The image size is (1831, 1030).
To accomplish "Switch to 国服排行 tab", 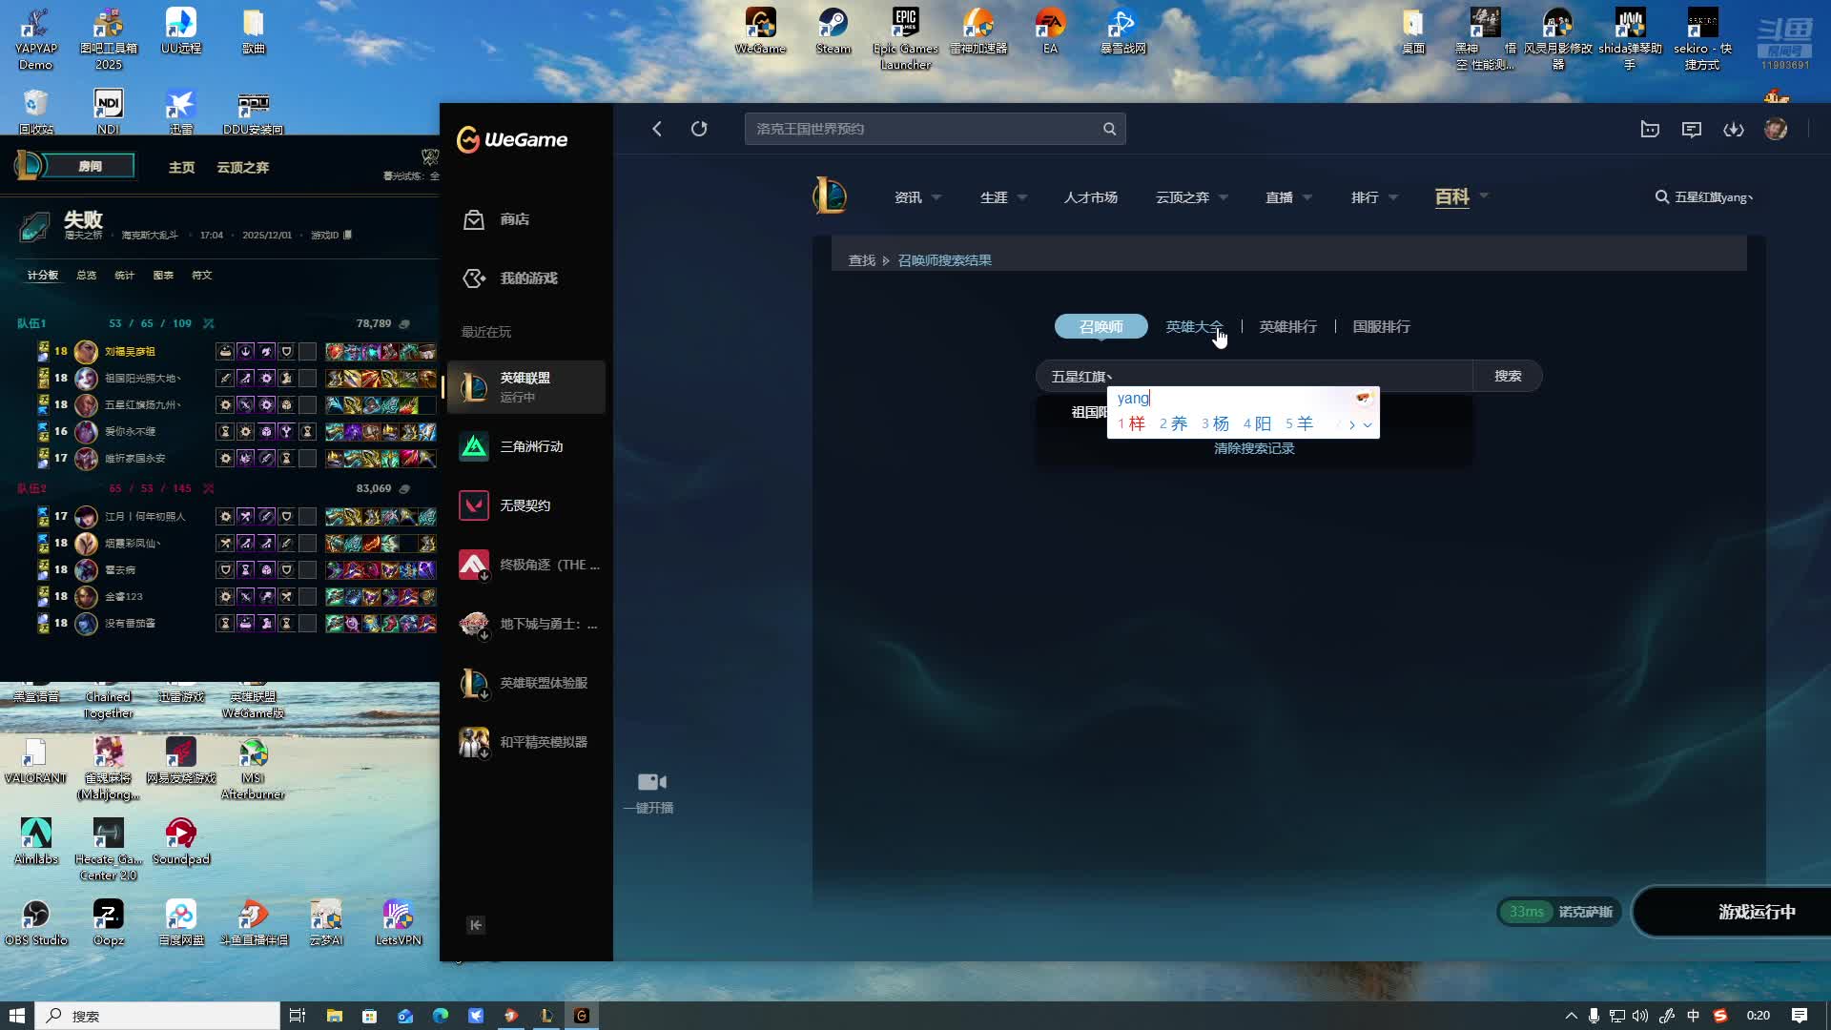I will tap(1381, 326).
